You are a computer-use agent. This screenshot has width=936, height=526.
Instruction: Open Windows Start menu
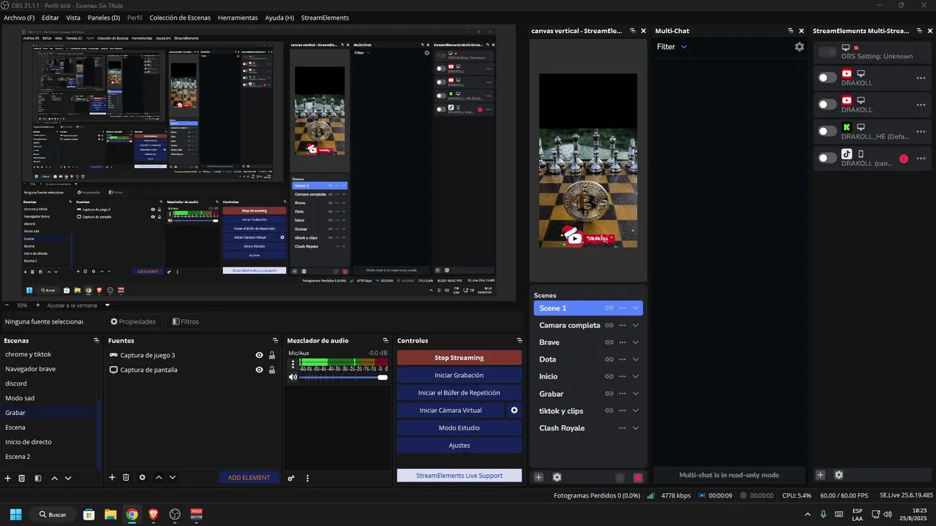(x=15, y=514)
